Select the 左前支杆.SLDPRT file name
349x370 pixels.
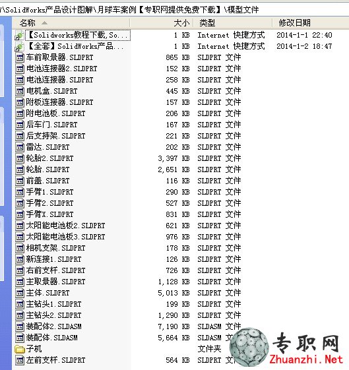pos(55,360)
